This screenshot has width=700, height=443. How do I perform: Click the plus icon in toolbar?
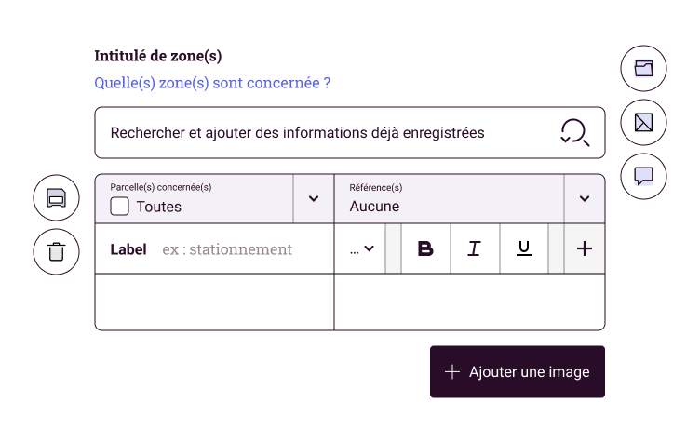(585, 248)
